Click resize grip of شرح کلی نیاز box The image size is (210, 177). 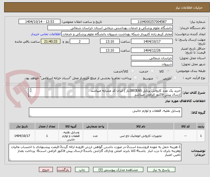point(30,95)
